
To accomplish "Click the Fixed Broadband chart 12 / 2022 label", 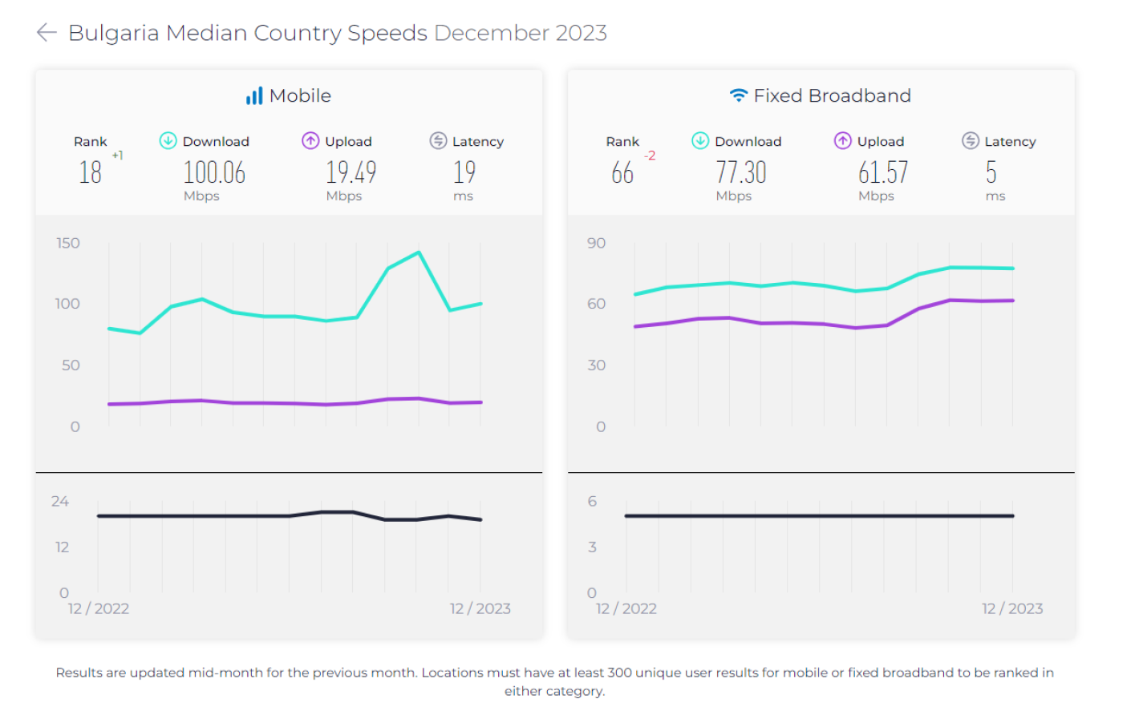I will [x=626, y=608].
